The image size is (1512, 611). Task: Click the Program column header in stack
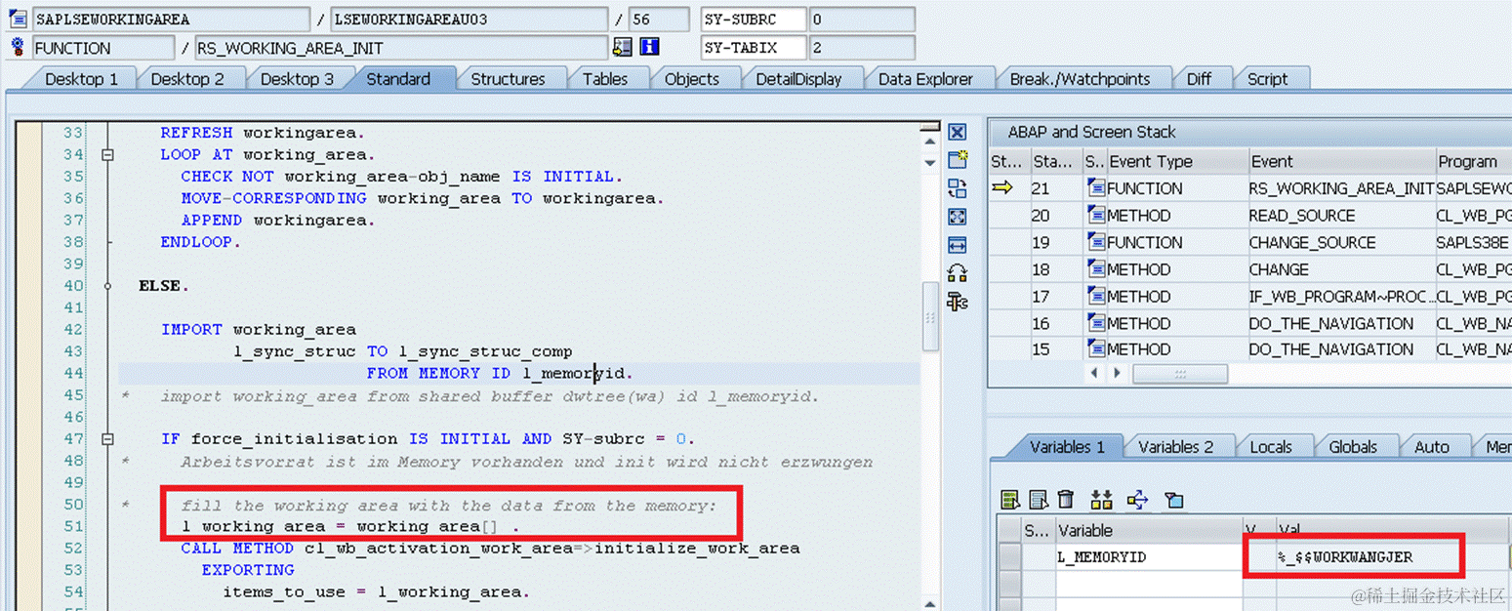click(1473, 161)
